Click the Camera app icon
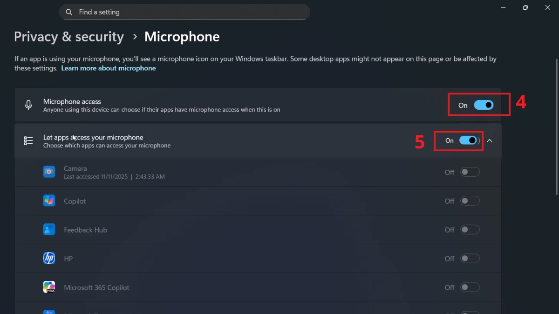Image resolution: width=559 pixels, height=314 pixels. (49, 172)
